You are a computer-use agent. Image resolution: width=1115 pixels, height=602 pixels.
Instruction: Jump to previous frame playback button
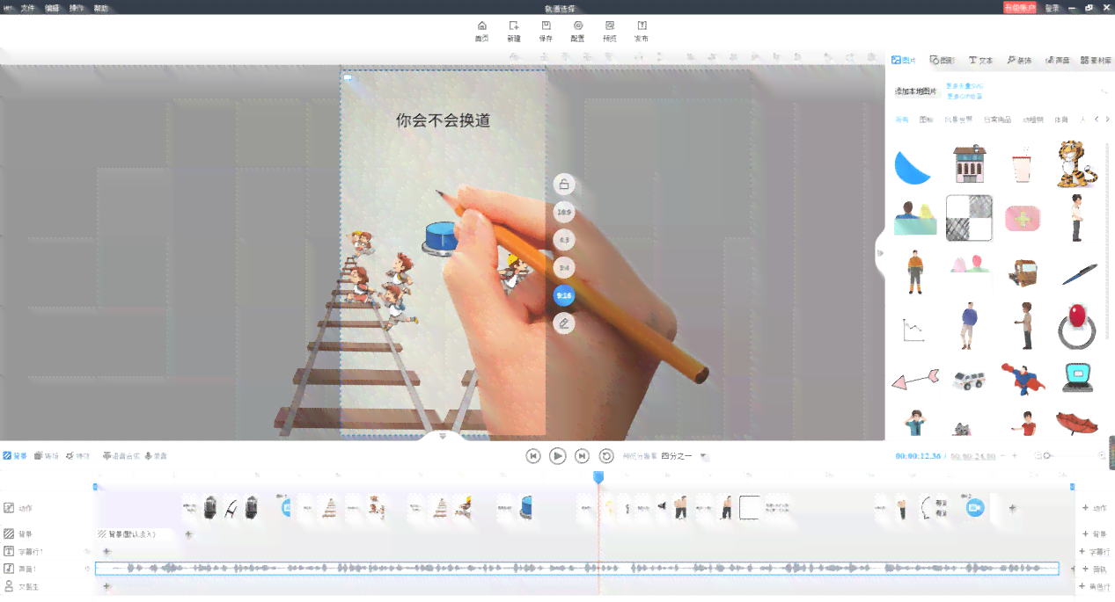pos(533,455)
